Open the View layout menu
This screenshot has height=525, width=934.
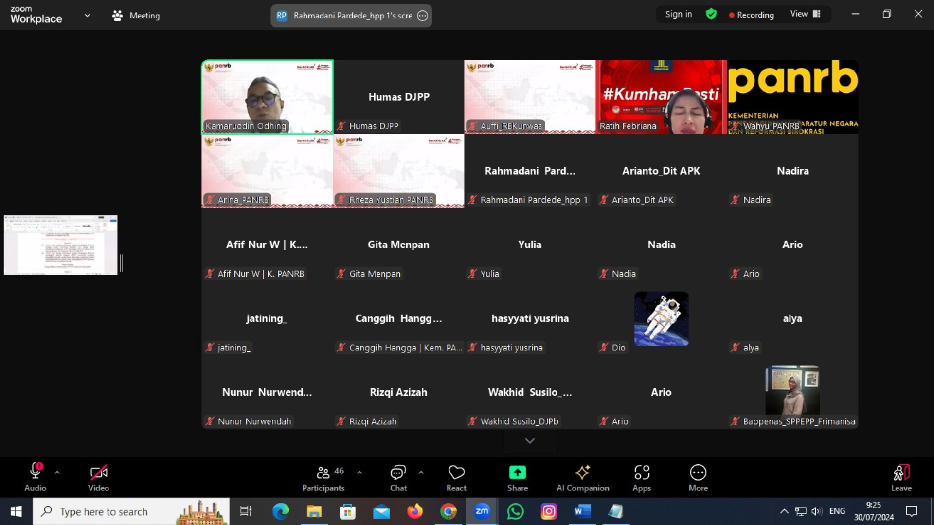click(805, 14)
